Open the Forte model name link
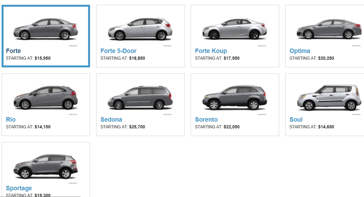The height and width of the screenshot is (197, 364). point(13,51)
